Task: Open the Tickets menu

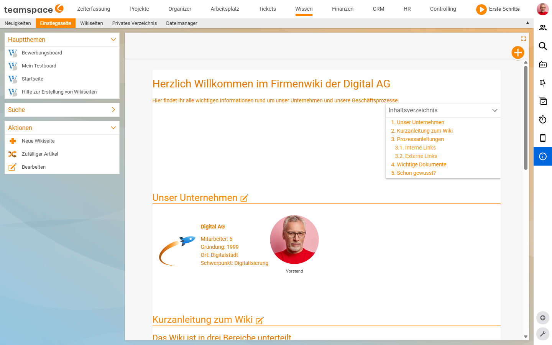Action: coord(267,9)
